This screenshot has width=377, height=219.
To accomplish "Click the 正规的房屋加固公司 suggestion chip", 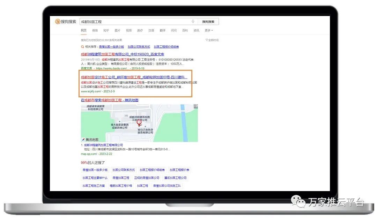I will pos(147,178).
